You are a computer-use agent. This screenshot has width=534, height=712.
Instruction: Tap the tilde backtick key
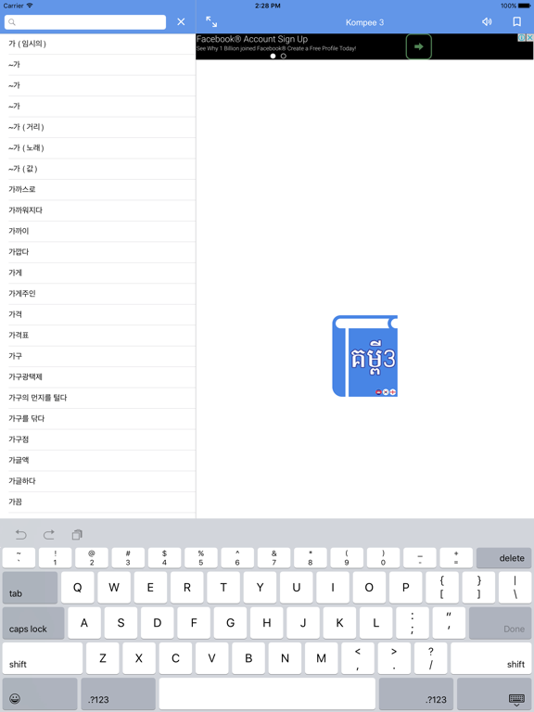19,557
